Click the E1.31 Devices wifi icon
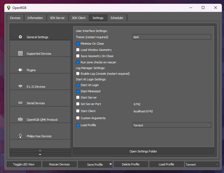 coord(20,86)
